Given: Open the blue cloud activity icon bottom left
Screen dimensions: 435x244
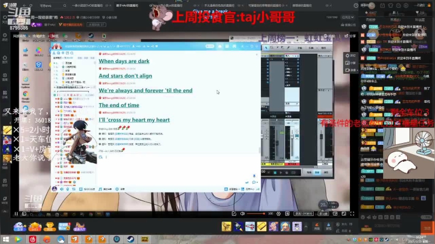Looking at the screenshot, I should 20,226.
